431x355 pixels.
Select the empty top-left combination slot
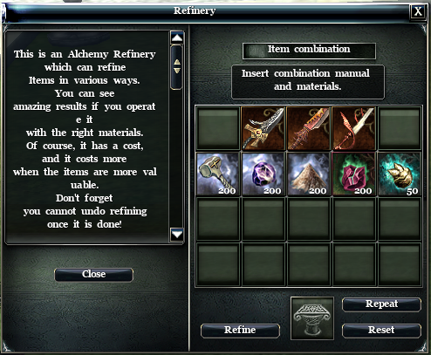tap(218, 128)
